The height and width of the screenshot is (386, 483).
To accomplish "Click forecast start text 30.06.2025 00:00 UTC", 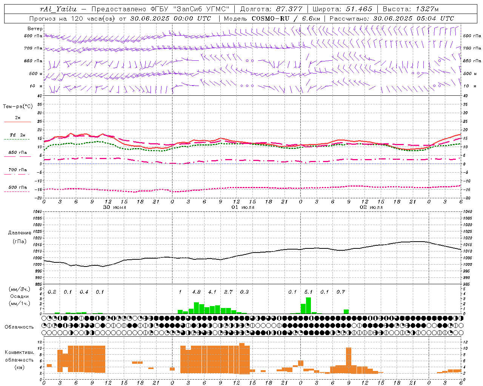I will click(171, 18).
